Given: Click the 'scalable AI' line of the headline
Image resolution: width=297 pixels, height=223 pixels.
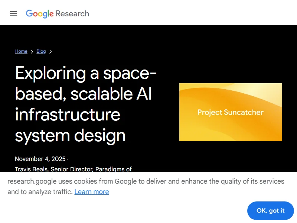Looking at the screenshot, I should 111,94.
